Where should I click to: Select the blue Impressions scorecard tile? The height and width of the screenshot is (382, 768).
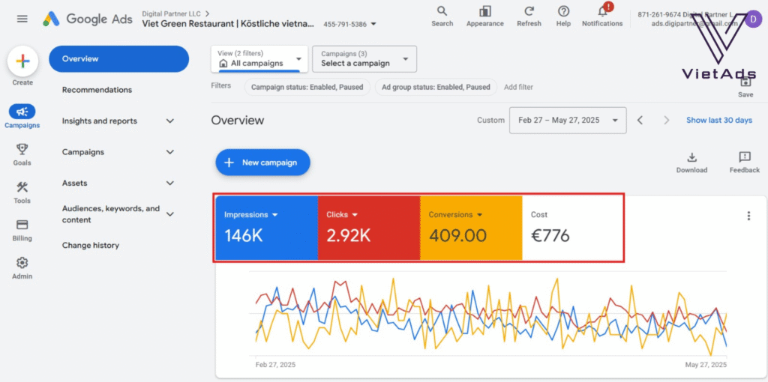(x=266, y=228)
